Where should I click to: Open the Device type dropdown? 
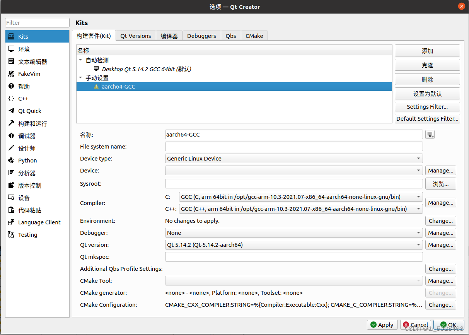pos(294,159)
